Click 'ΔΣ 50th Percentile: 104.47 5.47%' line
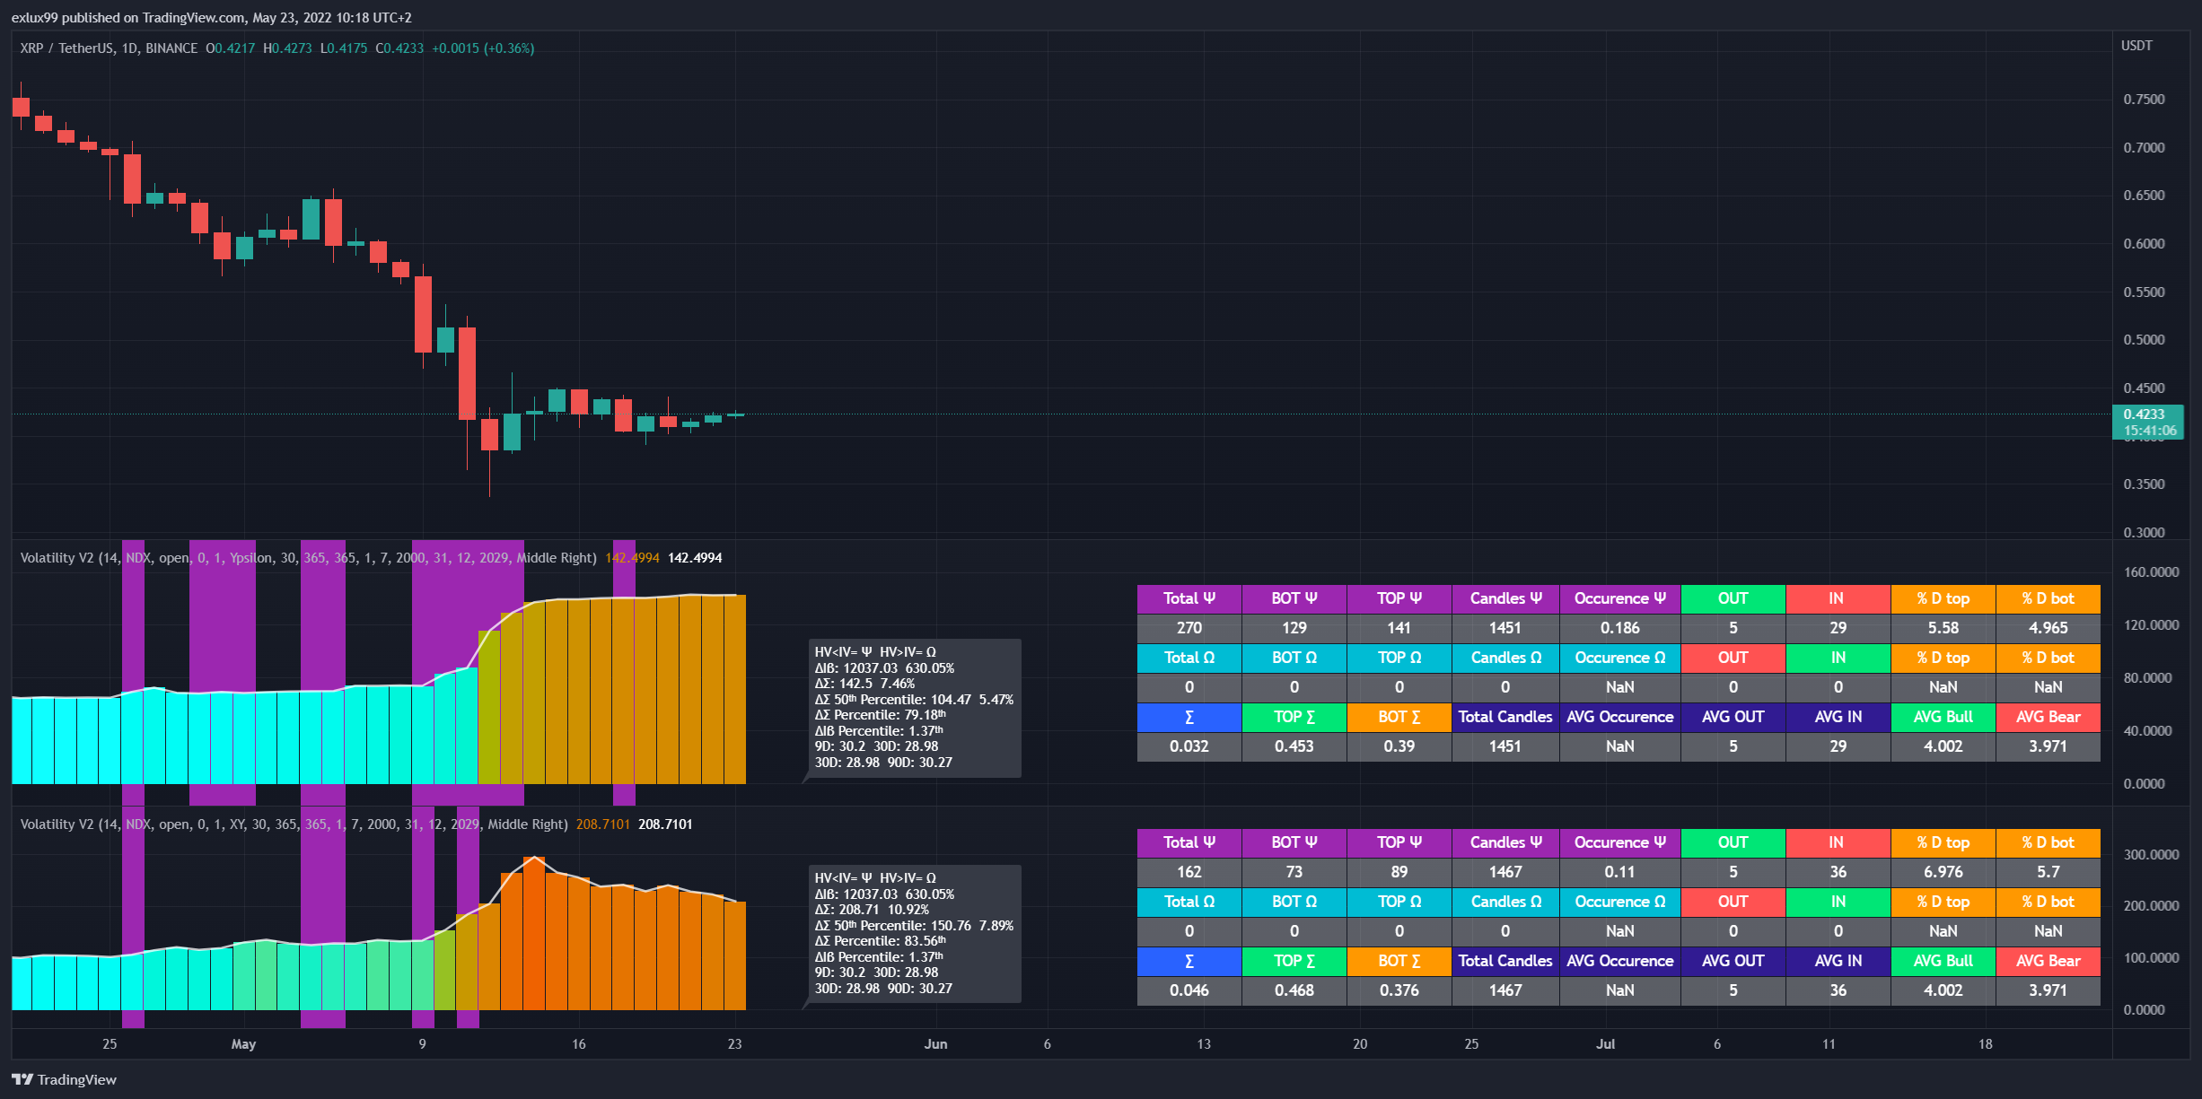Screen dimensions: 2202x1099 click(x=914, y=700)
